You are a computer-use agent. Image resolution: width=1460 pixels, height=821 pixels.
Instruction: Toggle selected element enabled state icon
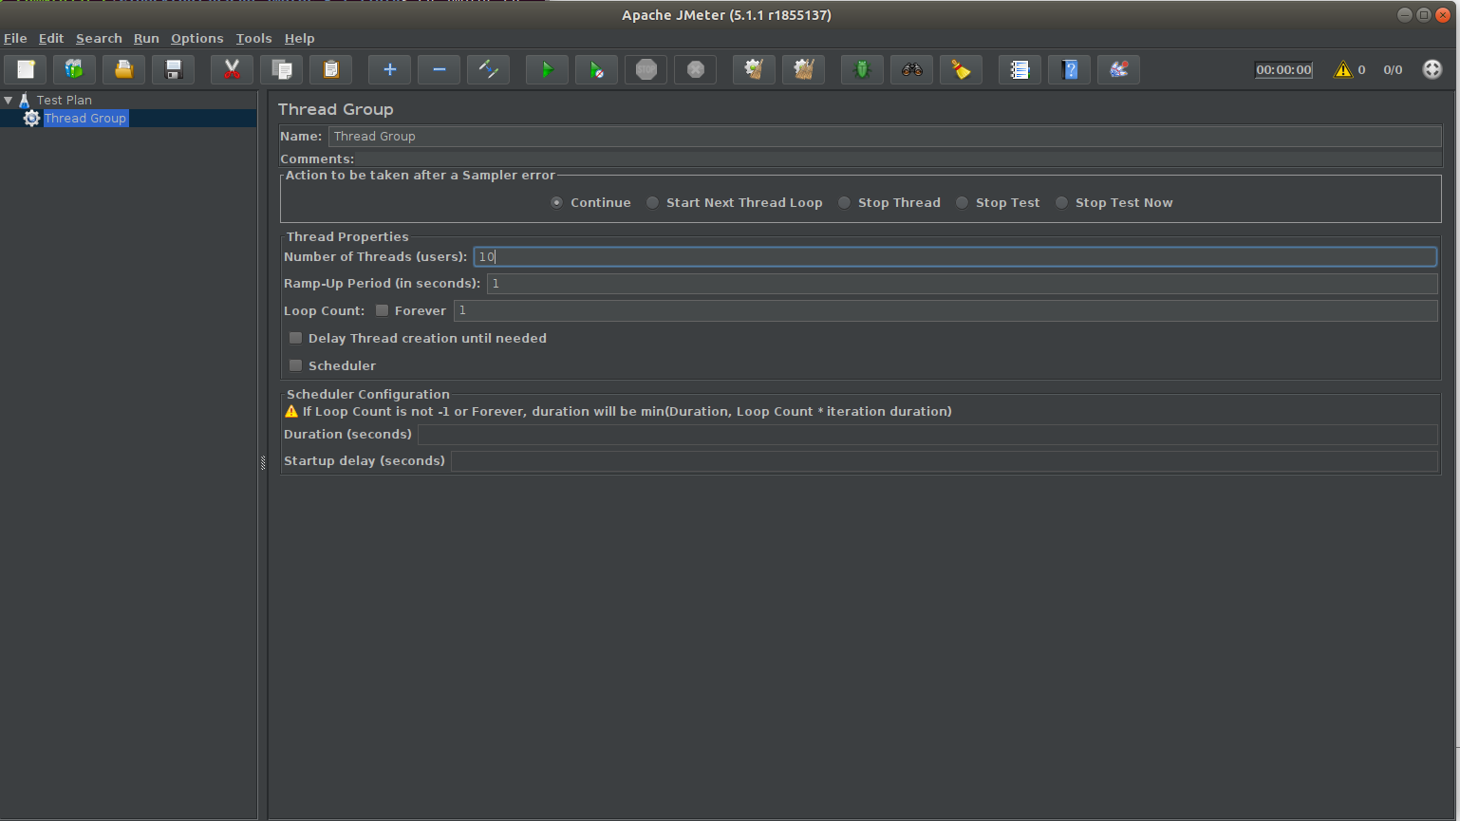click(488, 69)
